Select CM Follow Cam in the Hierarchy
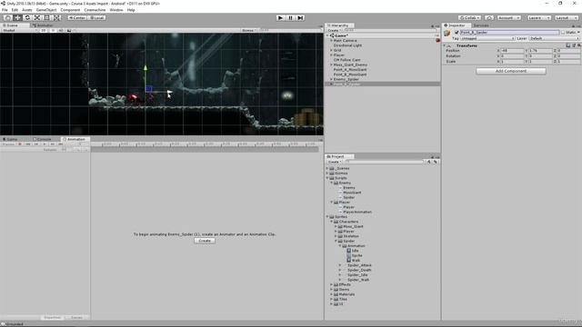Screen dimensions: 582x327 coord(347,60)
